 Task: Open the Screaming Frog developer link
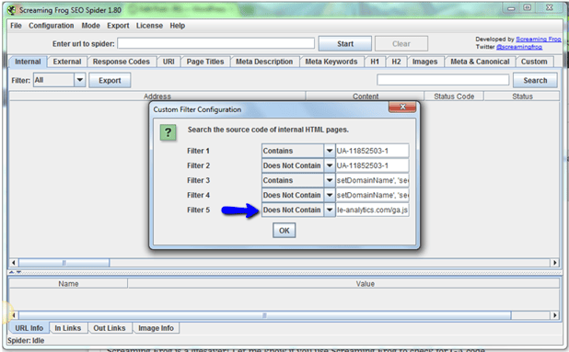[x=539, y=40]
